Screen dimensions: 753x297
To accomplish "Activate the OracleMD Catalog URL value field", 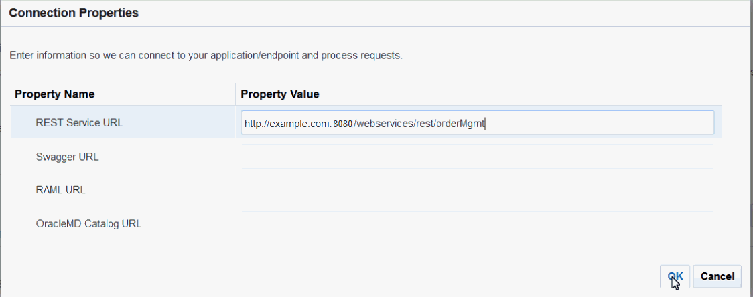I will [476, 223].
